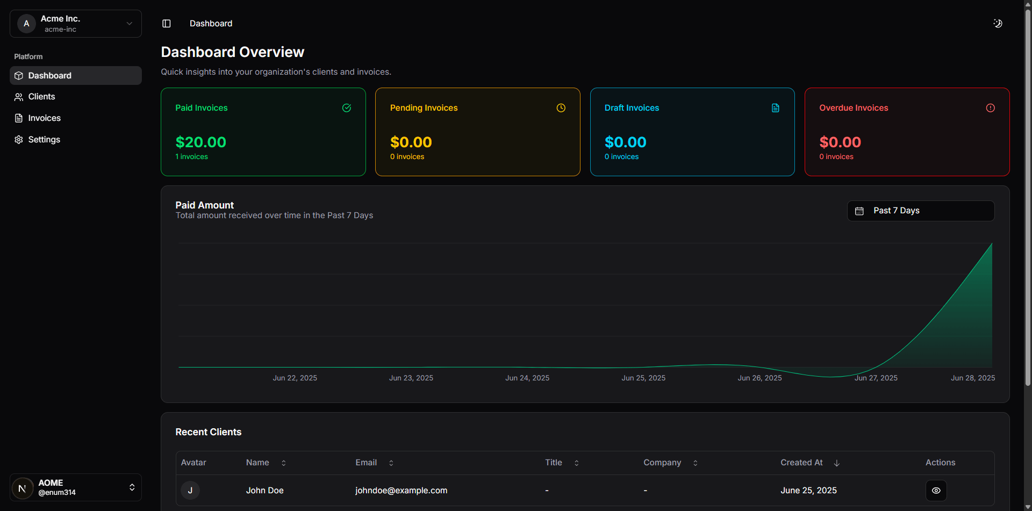
Task: Click the Dashboard breadcrumb label
Action: pos(211,24)
